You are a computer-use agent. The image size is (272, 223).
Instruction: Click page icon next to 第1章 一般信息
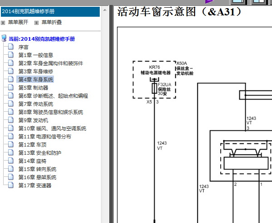[x=11, y=55]
